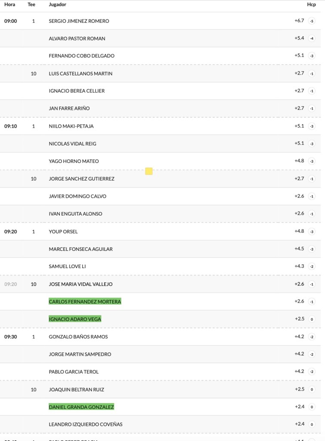Click the 0 badge for Ignacio Adaro Vega
The width and height of the screenshot is (325, 441).
(x=312, y=319)
